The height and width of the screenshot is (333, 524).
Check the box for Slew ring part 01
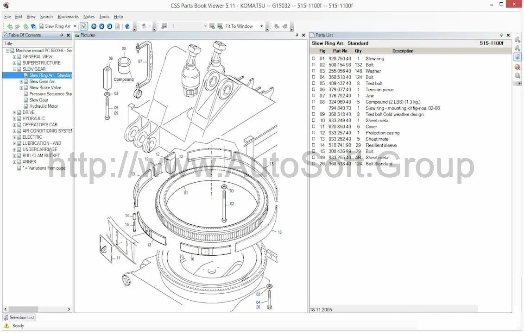click(x=314, y=59)
